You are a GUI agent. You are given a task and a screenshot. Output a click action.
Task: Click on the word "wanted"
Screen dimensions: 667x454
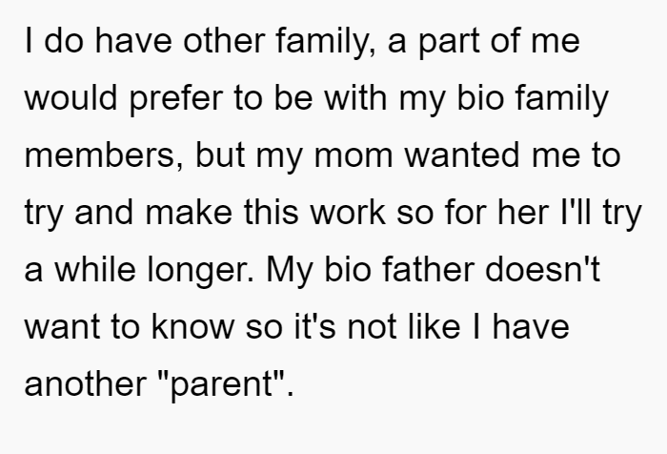tap(462, 155)
